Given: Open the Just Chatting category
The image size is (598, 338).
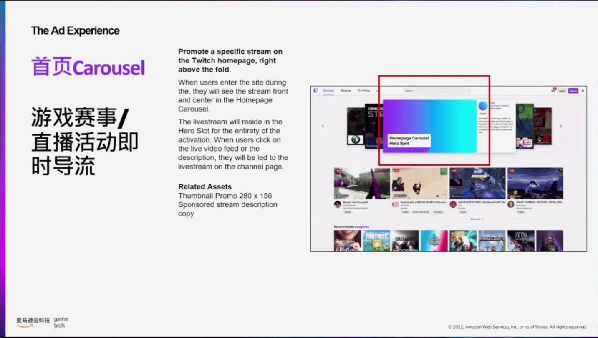Looking at the screenshot, I should (x=348, y=241).
